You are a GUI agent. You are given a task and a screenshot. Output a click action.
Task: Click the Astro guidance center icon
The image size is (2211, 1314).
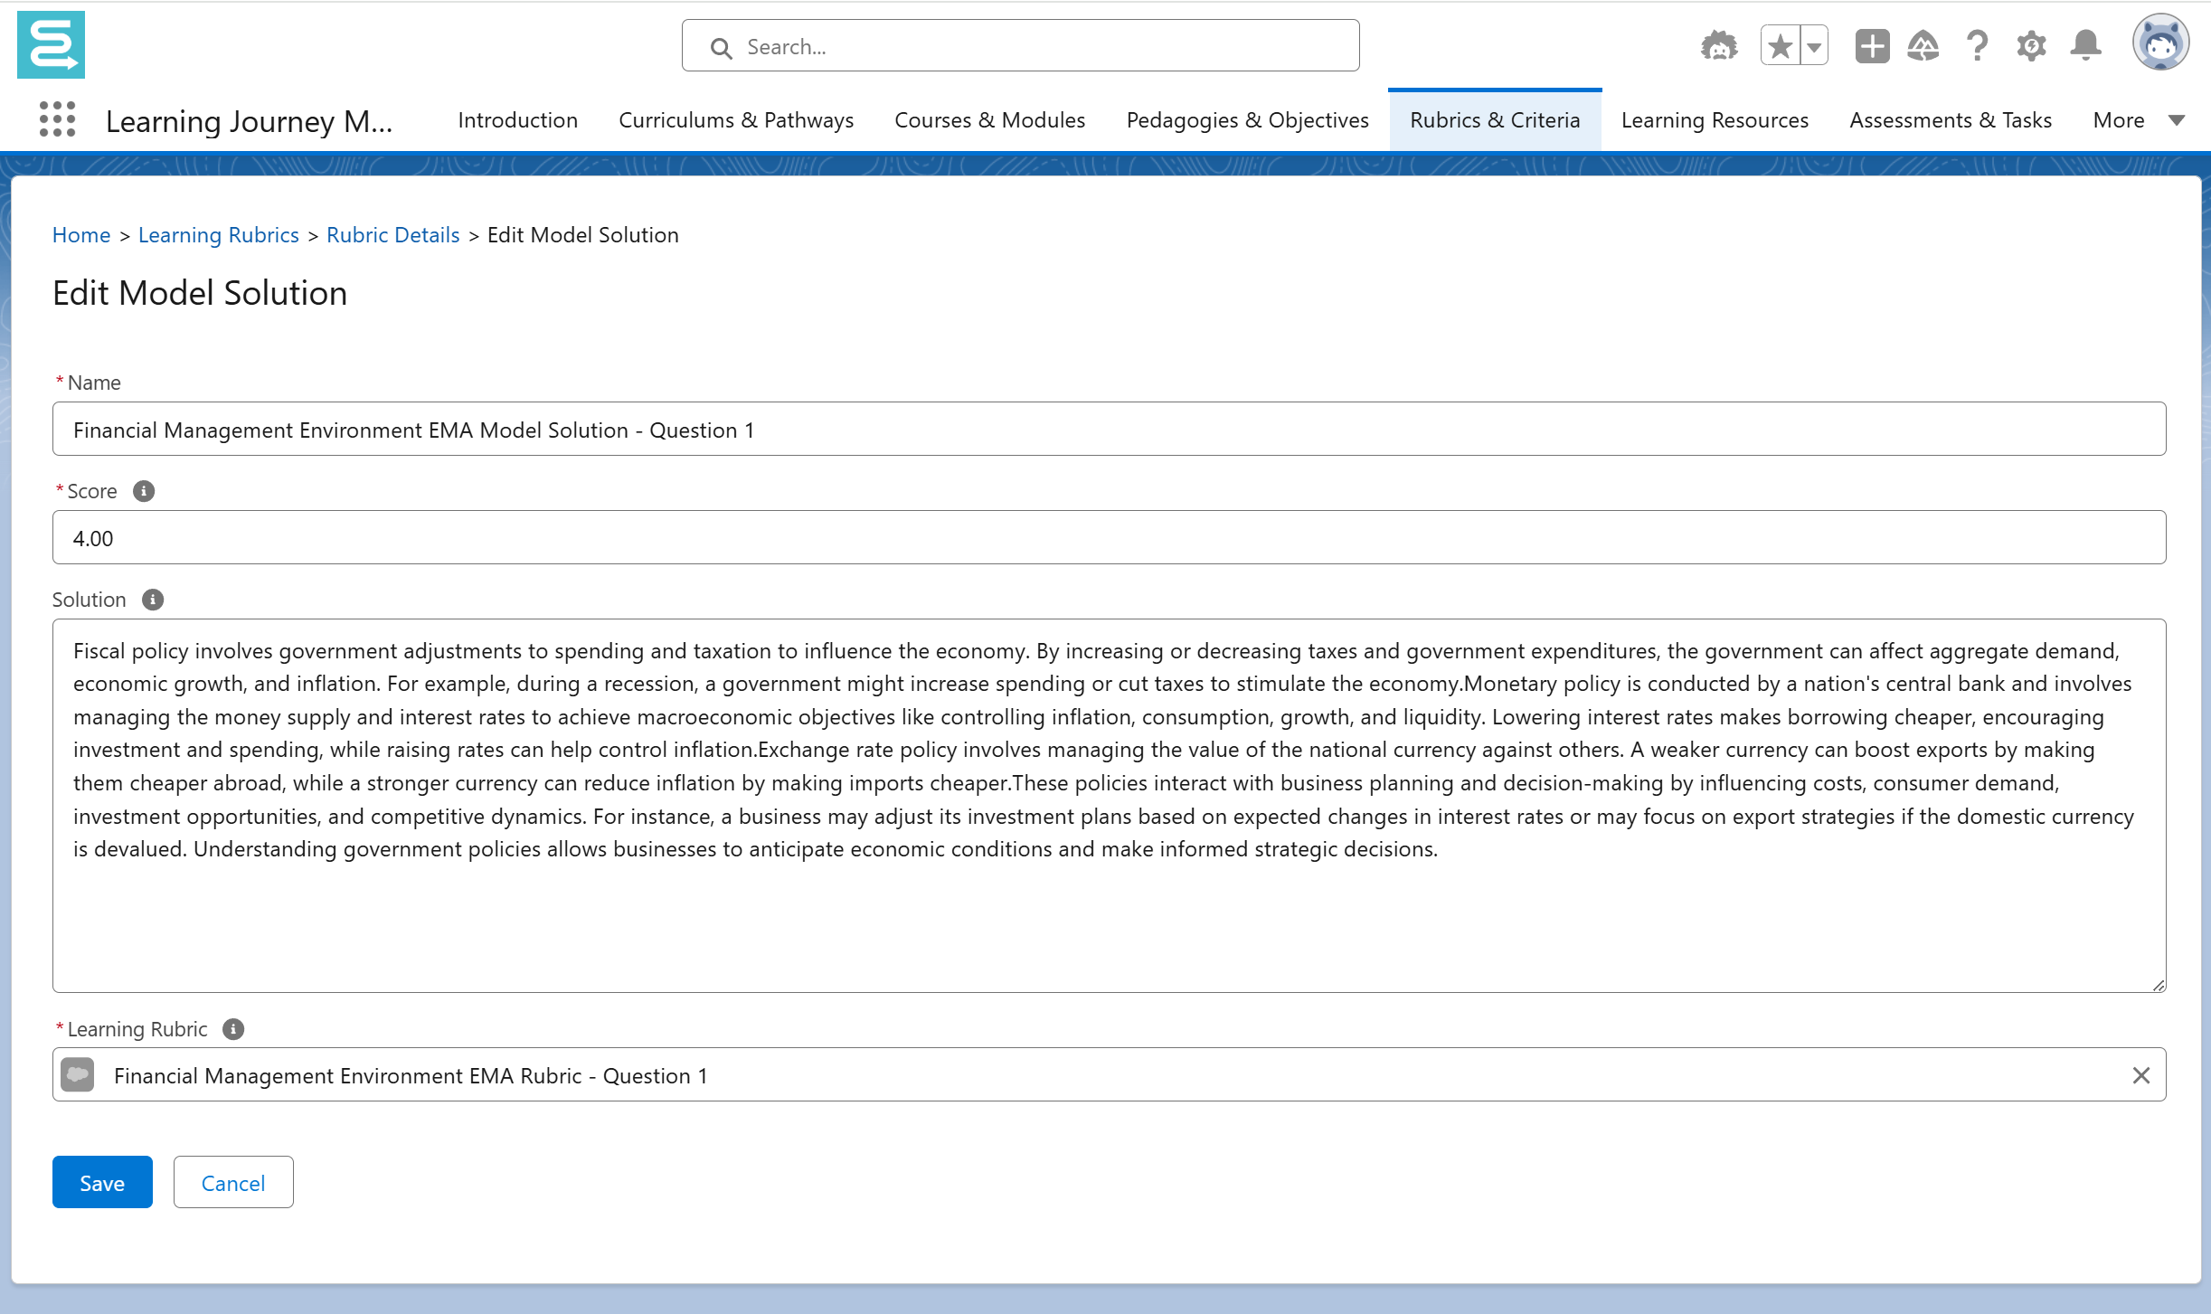[x=1718, y=45]
